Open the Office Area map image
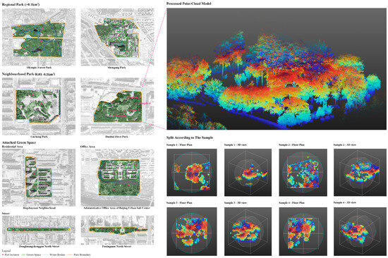Image resolution: width=388 pixels, height=258 pixels. [x=117, y=178]
